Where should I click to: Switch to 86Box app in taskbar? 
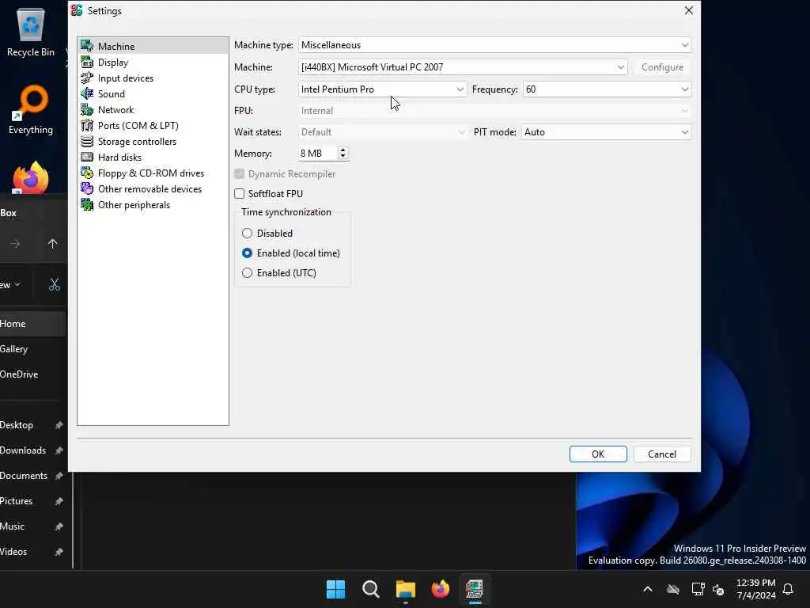(475, 589)
